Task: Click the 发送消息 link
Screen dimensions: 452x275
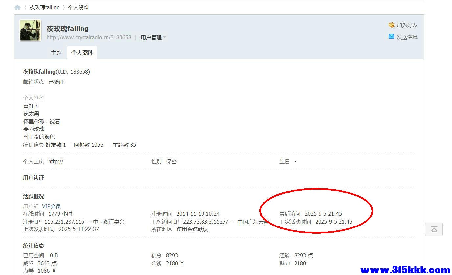Action: coord(407,37)
